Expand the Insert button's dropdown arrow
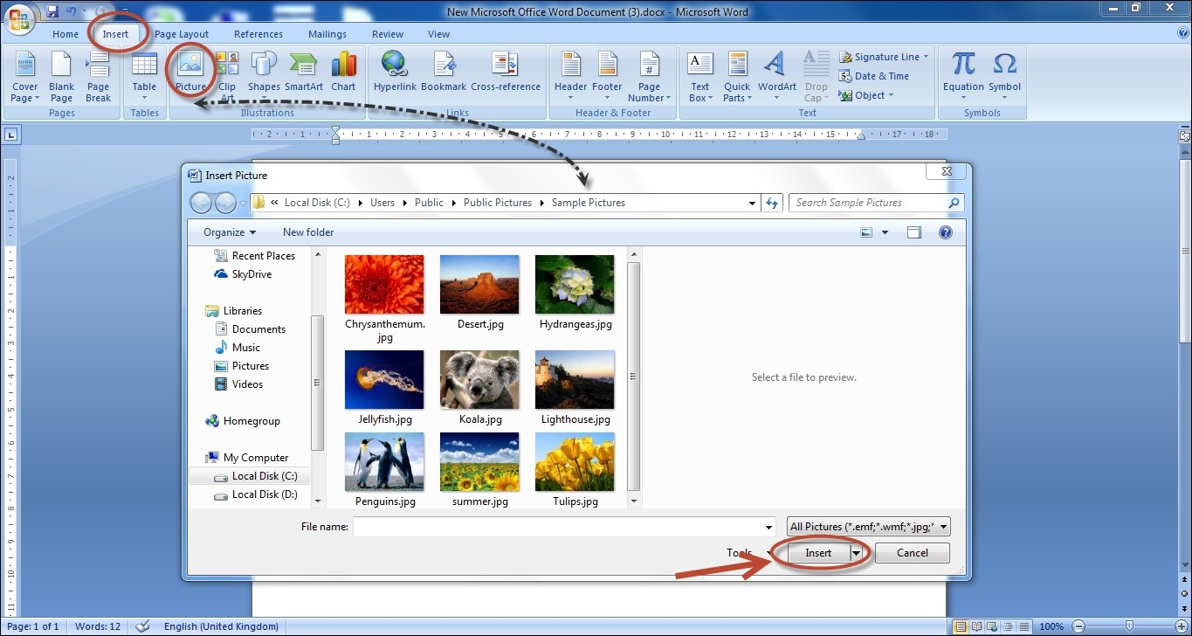The image size is (1192, 636). 857,553
